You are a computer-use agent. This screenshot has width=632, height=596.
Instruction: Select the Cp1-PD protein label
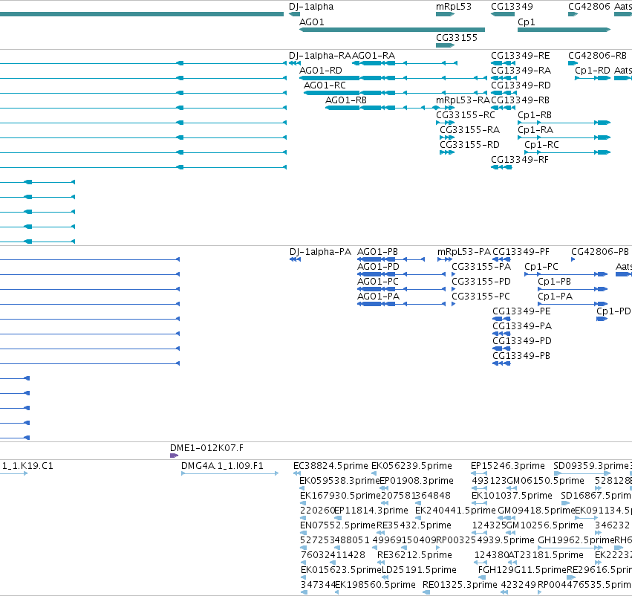point(613,311)
